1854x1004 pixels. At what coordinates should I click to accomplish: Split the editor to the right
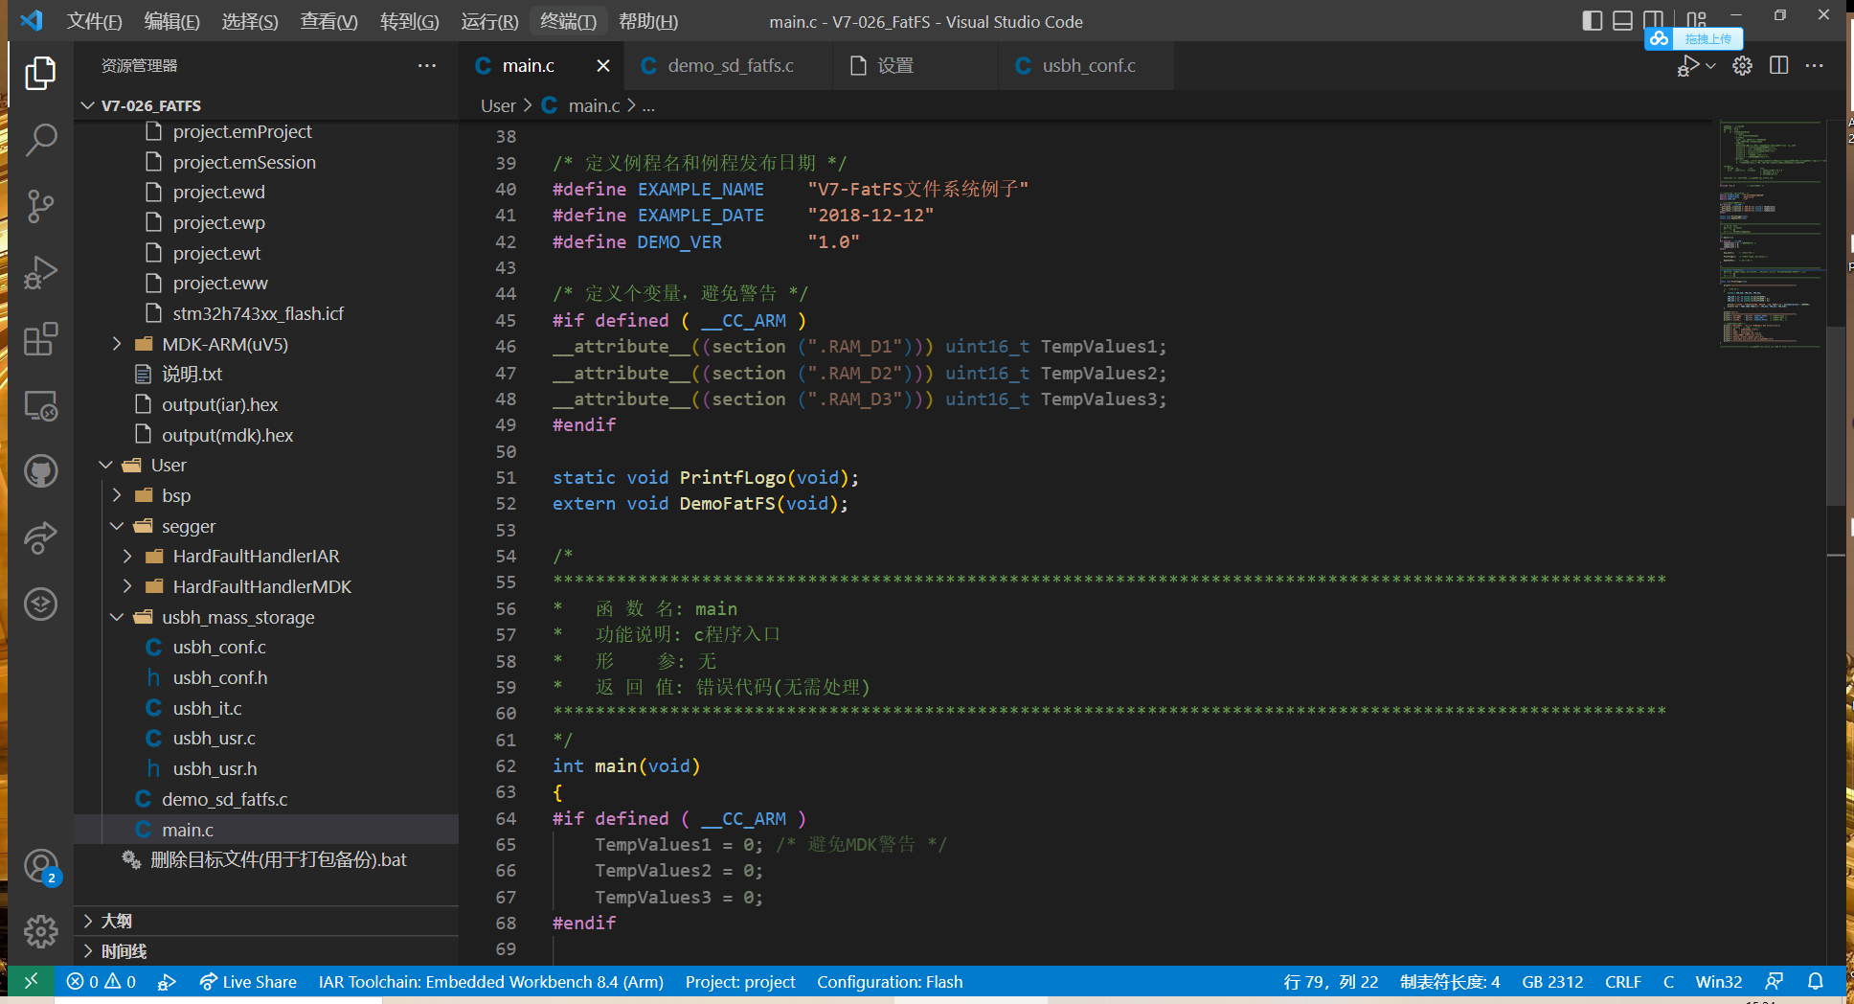(x=1779, y=65)
